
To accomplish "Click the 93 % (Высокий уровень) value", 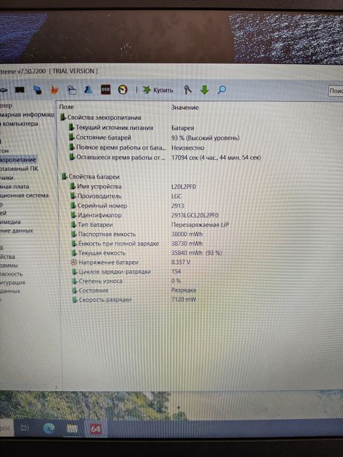I will [x=205, y=138].
